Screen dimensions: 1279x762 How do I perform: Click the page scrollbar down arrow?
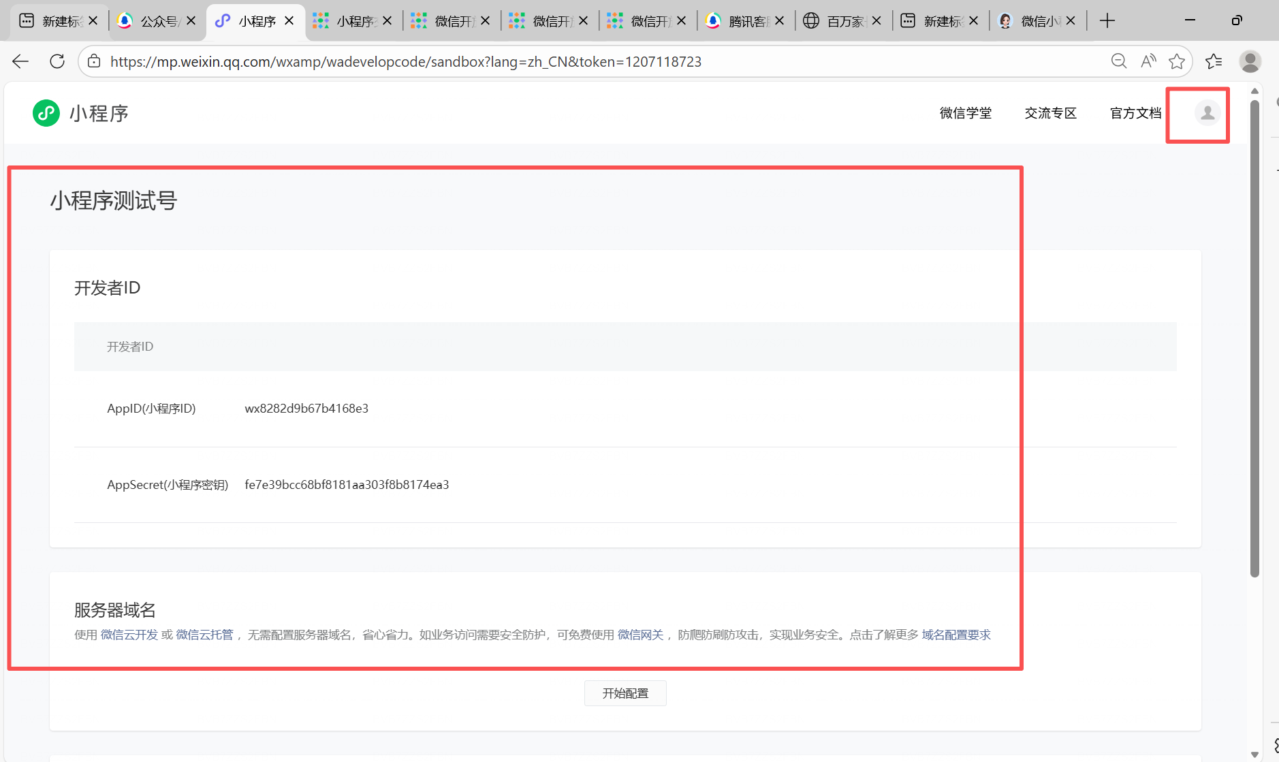1254,755
